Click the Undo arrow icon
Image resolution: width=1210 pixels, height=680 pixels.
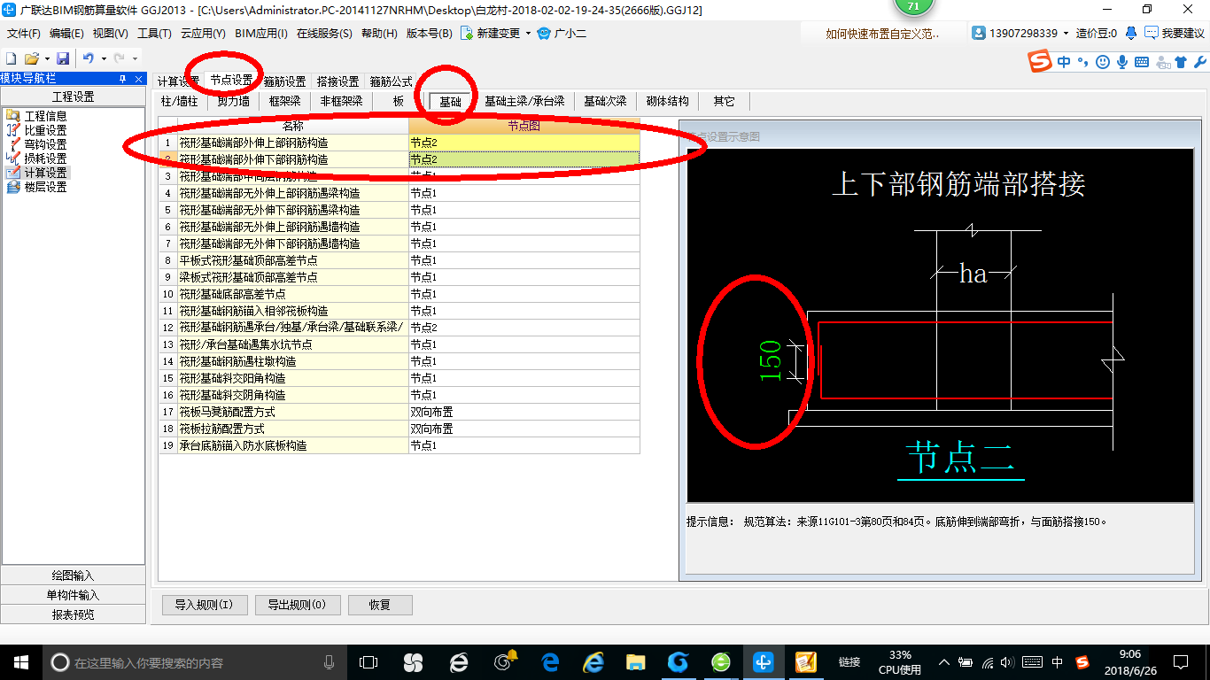pos(88,58)
